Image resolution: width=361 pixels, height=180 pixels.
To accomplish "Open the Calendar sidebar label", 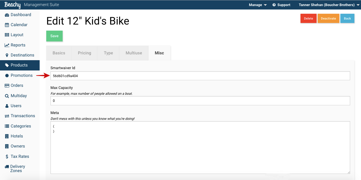I will [19, 25].
